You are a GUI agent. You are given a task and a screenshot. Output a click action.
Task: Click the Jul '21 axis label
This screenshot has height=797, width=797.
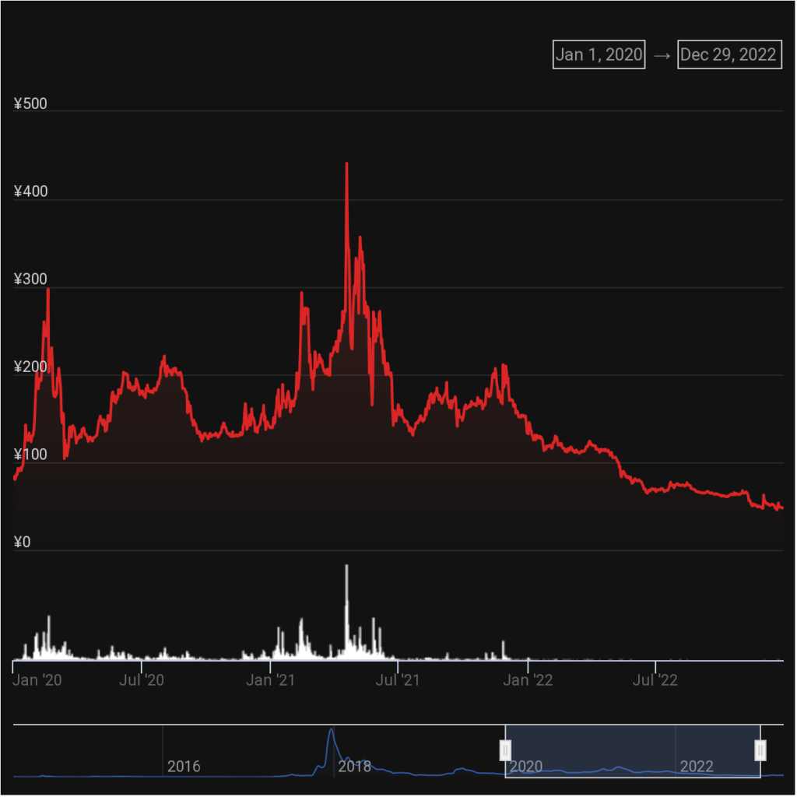[398, 680]
